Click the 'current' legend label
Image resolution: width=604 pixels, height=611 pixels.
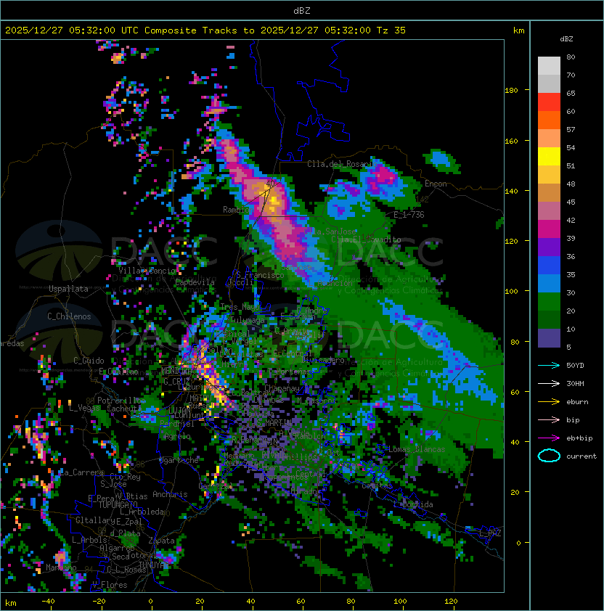pyautogui.click(x=581, y=456)
